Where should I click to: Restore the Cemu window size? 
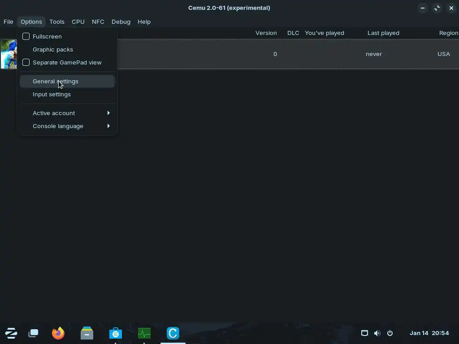click(437, 8)
